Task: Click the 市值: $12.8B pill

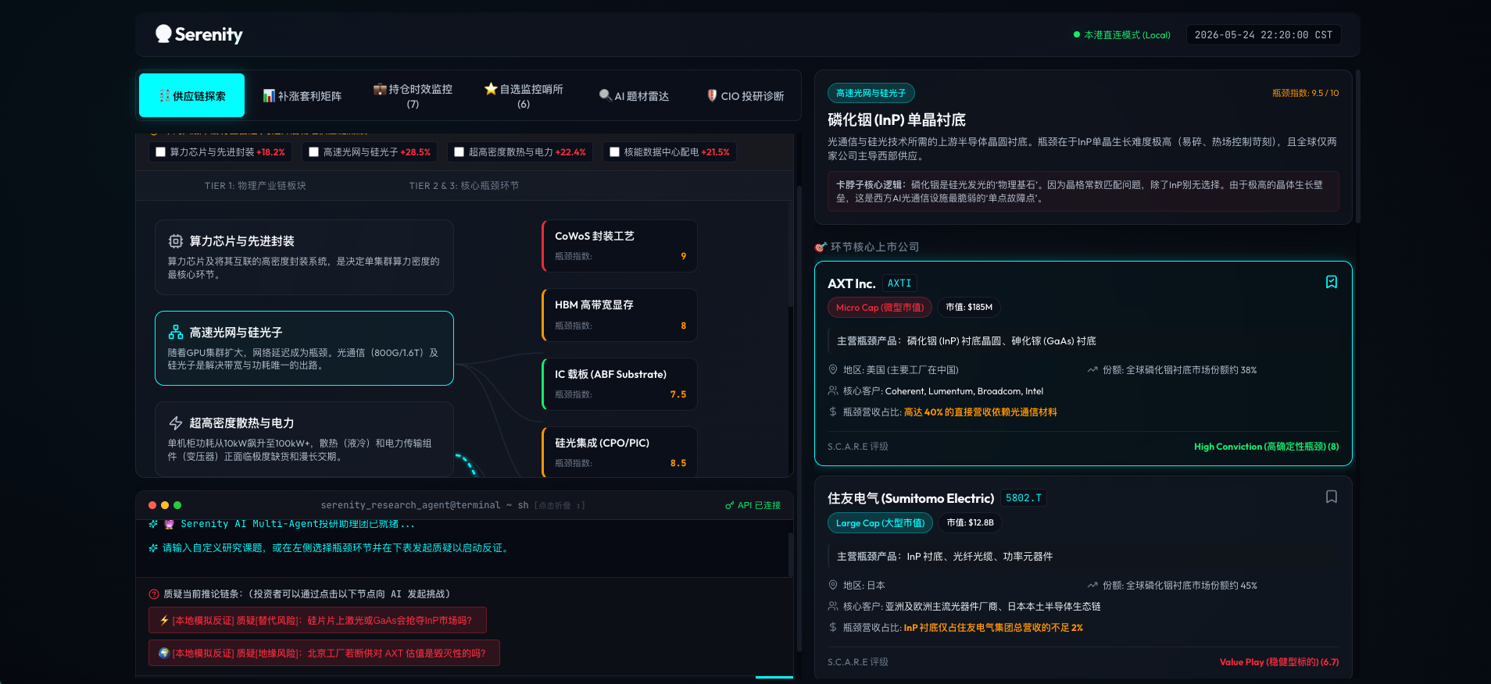Action: [x=970, y=523]
